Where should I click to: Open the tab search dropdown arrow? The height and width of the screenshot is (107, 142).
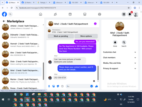pyautogui.click(x=3, y=3)
